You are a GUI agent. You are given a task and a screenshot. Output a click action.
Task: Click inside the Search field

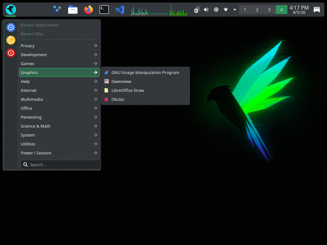click(60, 165)
